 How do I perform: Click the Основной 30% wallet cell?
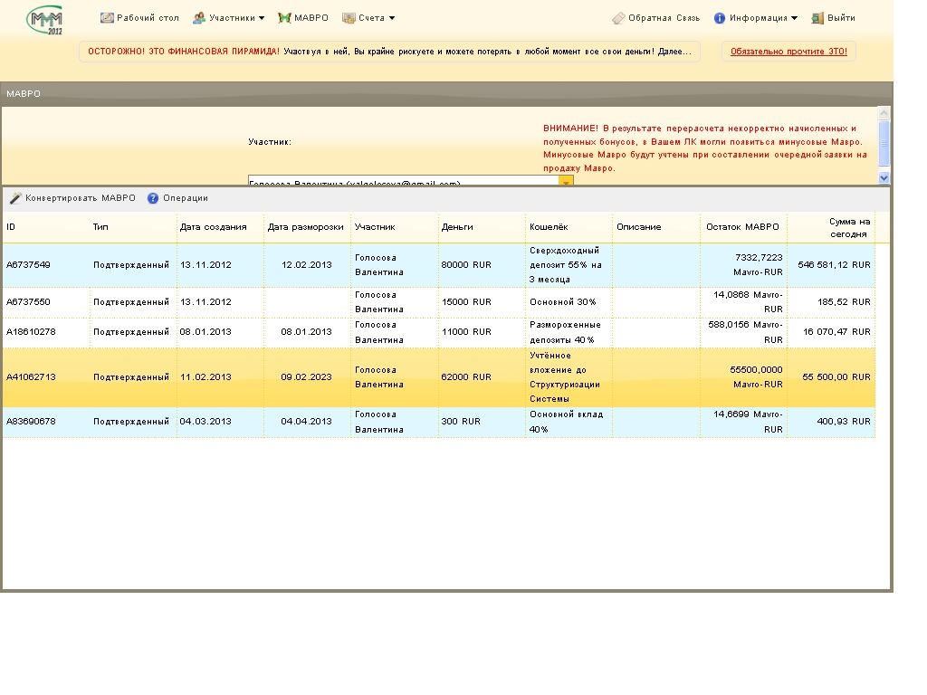click(x=569, y=302)
